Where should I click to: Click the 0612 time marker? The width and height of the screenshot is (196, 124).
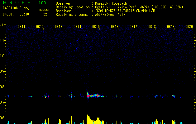[x=40, y=27]
